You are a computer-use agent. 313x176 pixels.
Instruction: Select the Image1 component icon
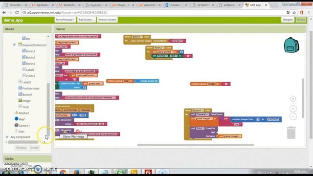tap(20, 100)
